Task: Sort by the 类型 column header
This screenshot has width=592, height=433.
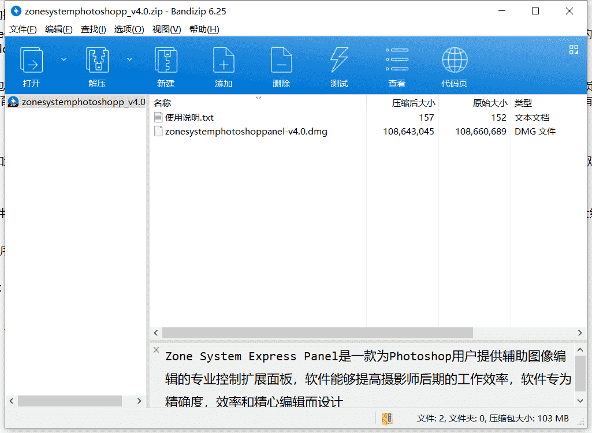Action: [x=523, y=103]
